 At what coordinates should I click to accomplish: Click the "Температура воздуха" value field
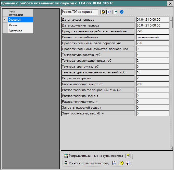[x=152, y=55]
